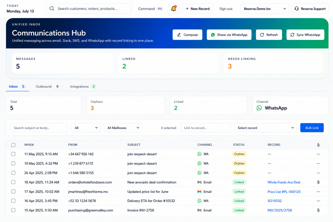The height and width of the screenshot is (222, 333).
Task: Click subject 'New avocado deal confirmation'
Action: tap(152, 182)
